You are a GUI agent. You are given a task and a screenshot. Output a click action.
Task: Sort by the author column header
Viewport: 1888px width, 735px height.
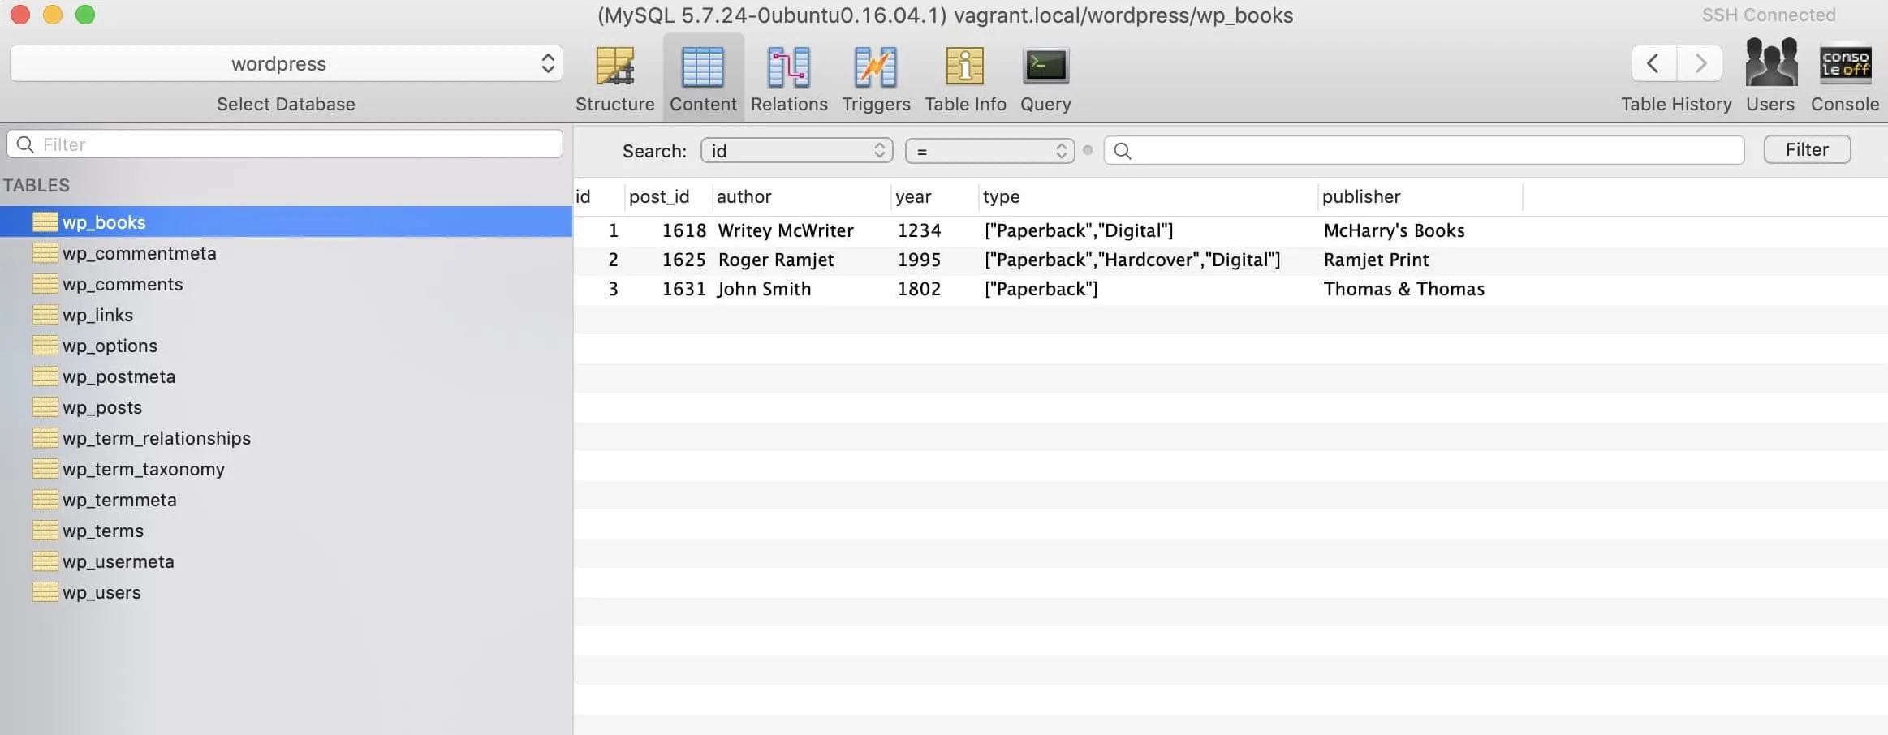coord(744,197)
